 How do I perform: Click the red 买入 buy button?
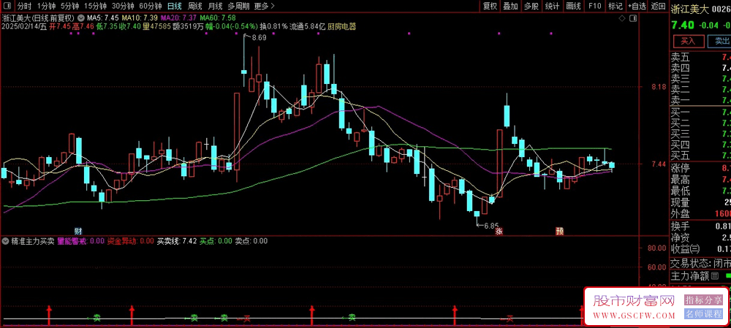click(x=688, y=41)
